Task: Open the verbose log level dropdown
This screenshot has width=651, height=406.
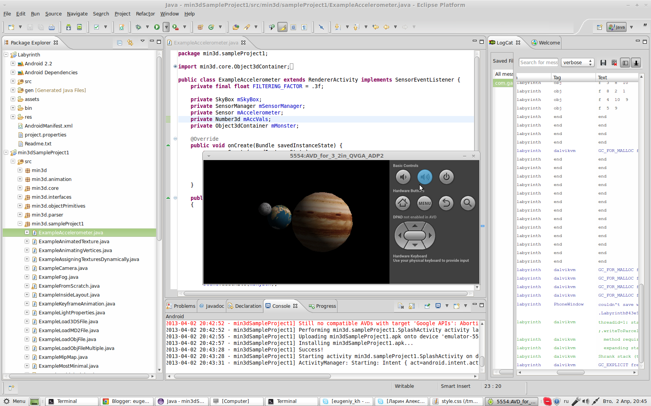Action: pyautogui.click(x=577, y=63)
